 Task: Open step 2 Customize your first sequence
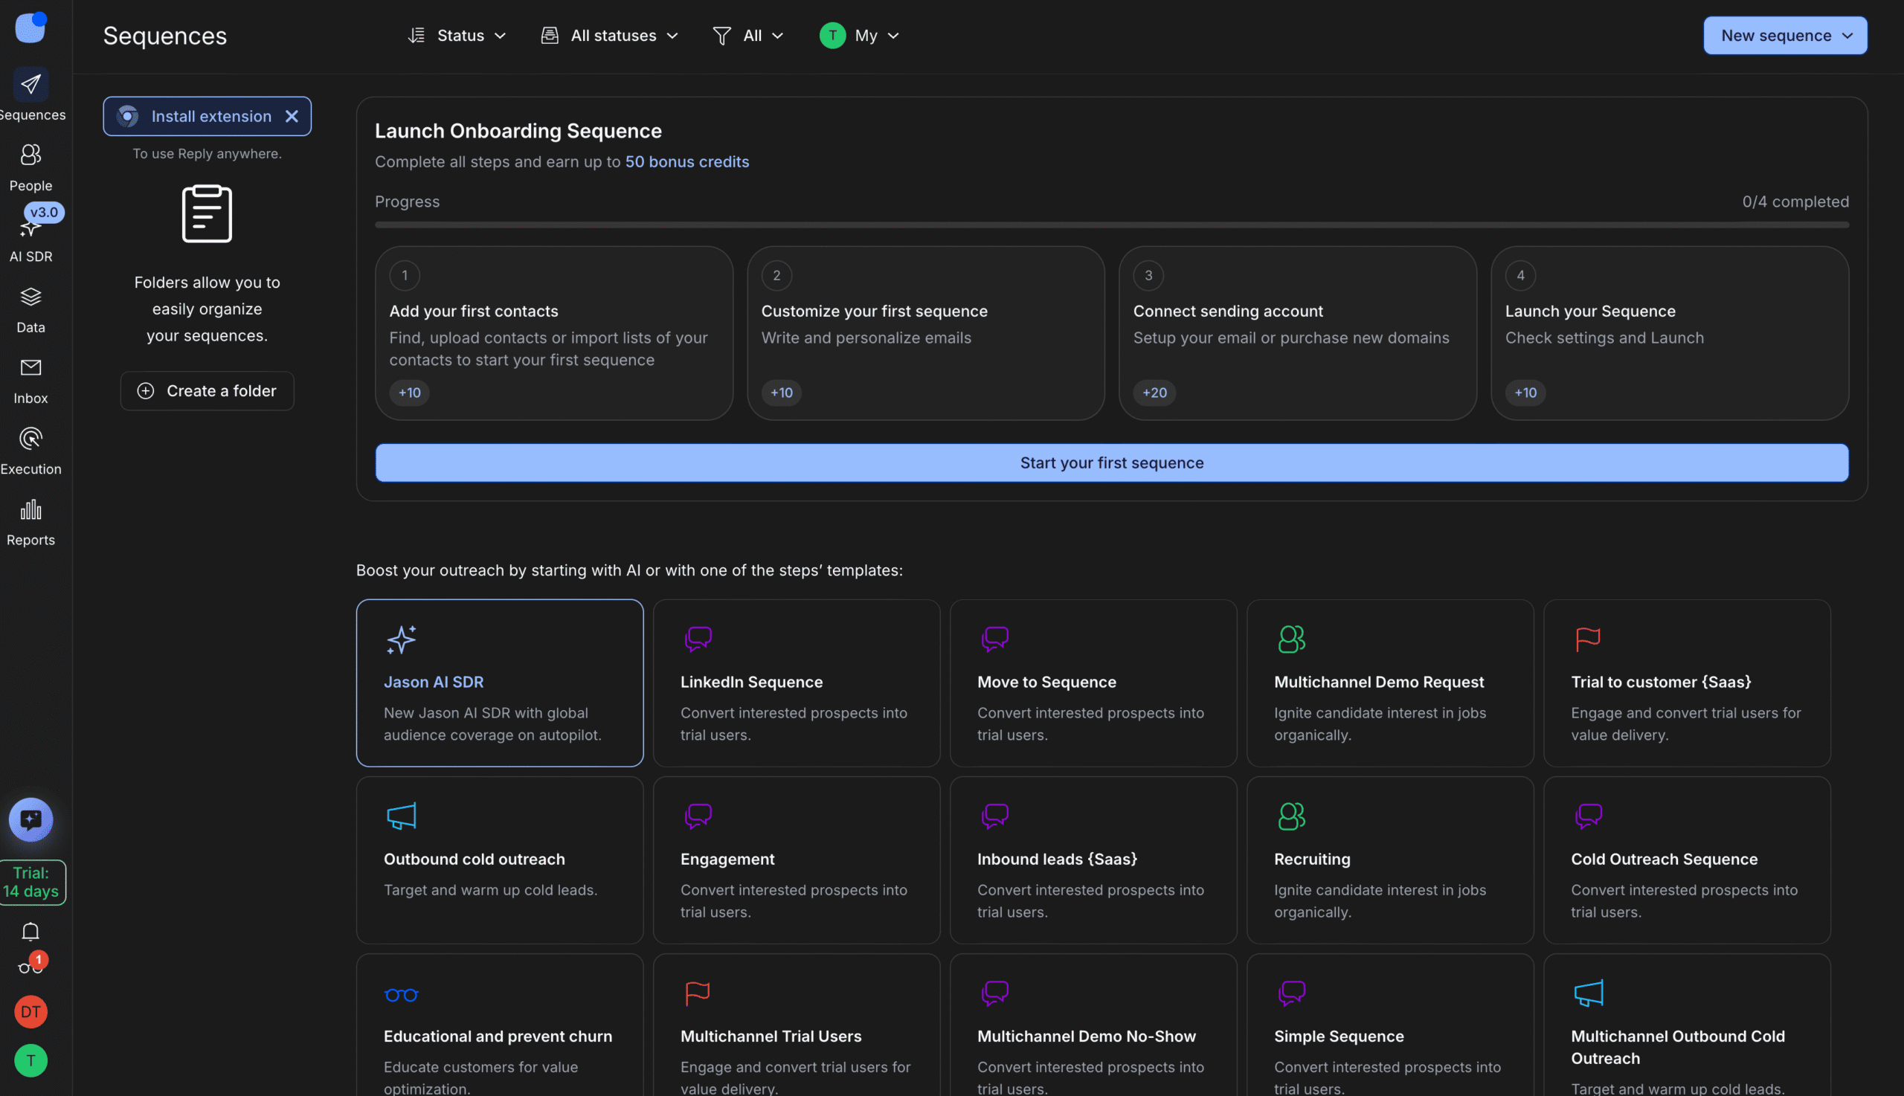pyautogui.click(x=926, y=333)
